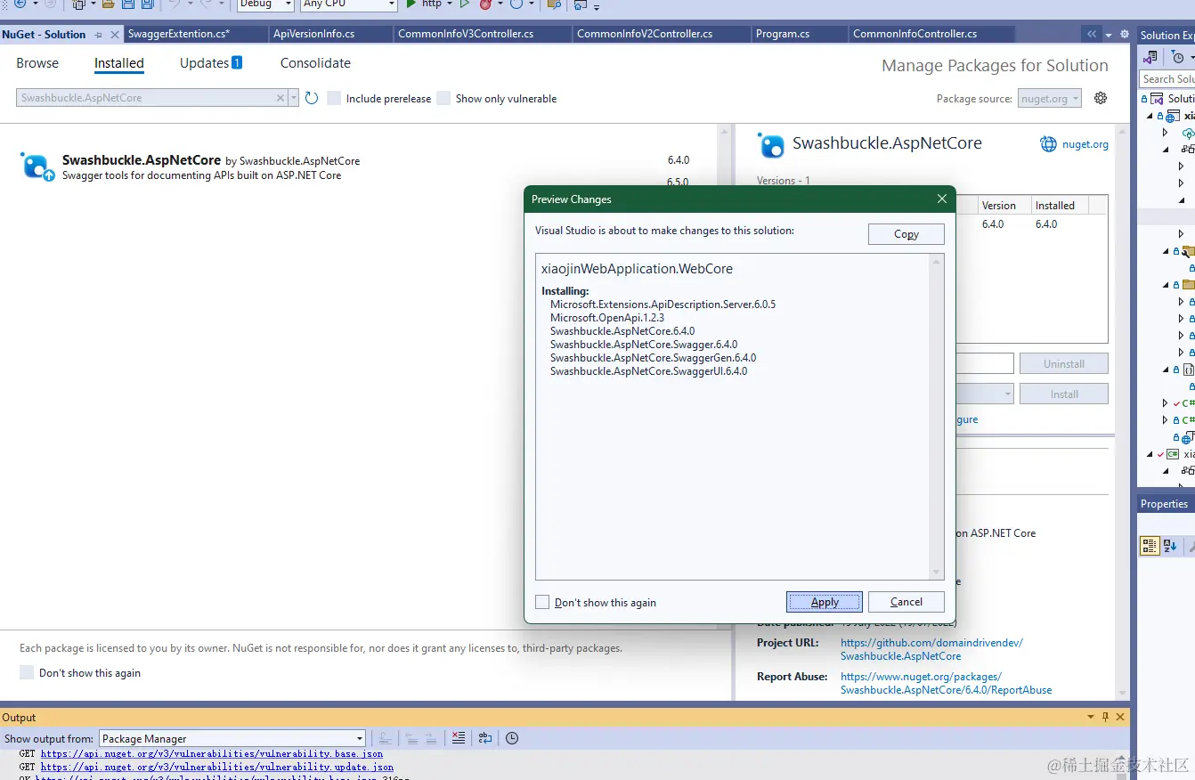The image size is (1195, 780).
Task: Open the http launch profile dropdown
Action: [449, 4]
